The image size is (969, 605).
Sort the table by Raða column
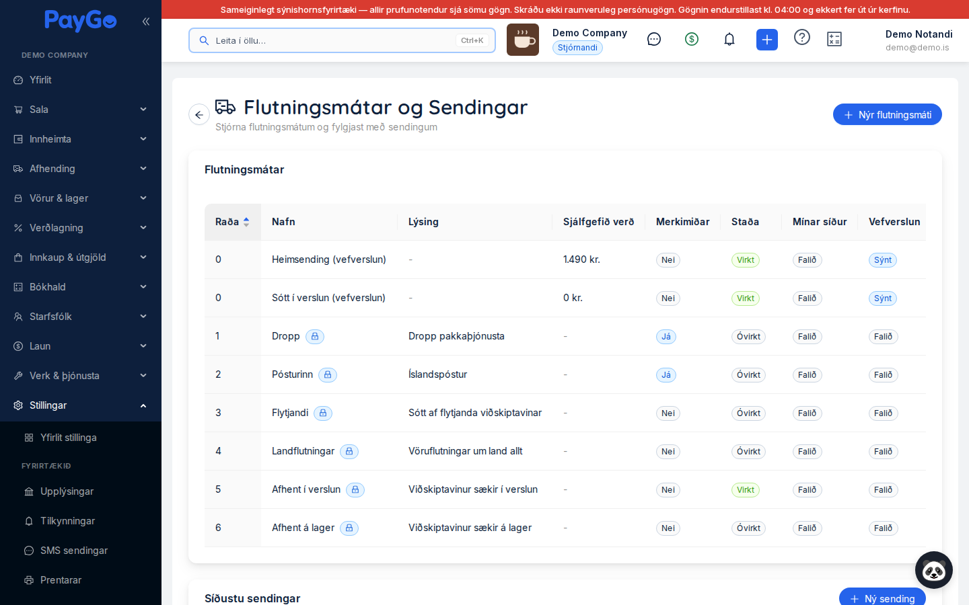pyautogui.click(x=232, y=222)
